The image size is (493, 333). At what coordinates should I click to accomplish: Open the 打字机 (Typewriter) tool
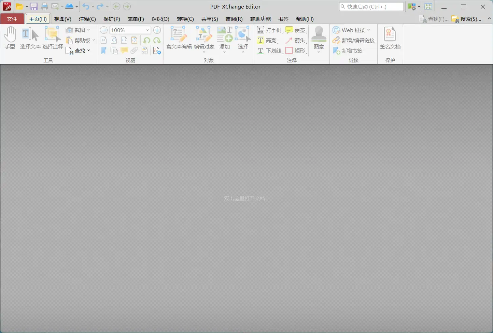point(270,30)
